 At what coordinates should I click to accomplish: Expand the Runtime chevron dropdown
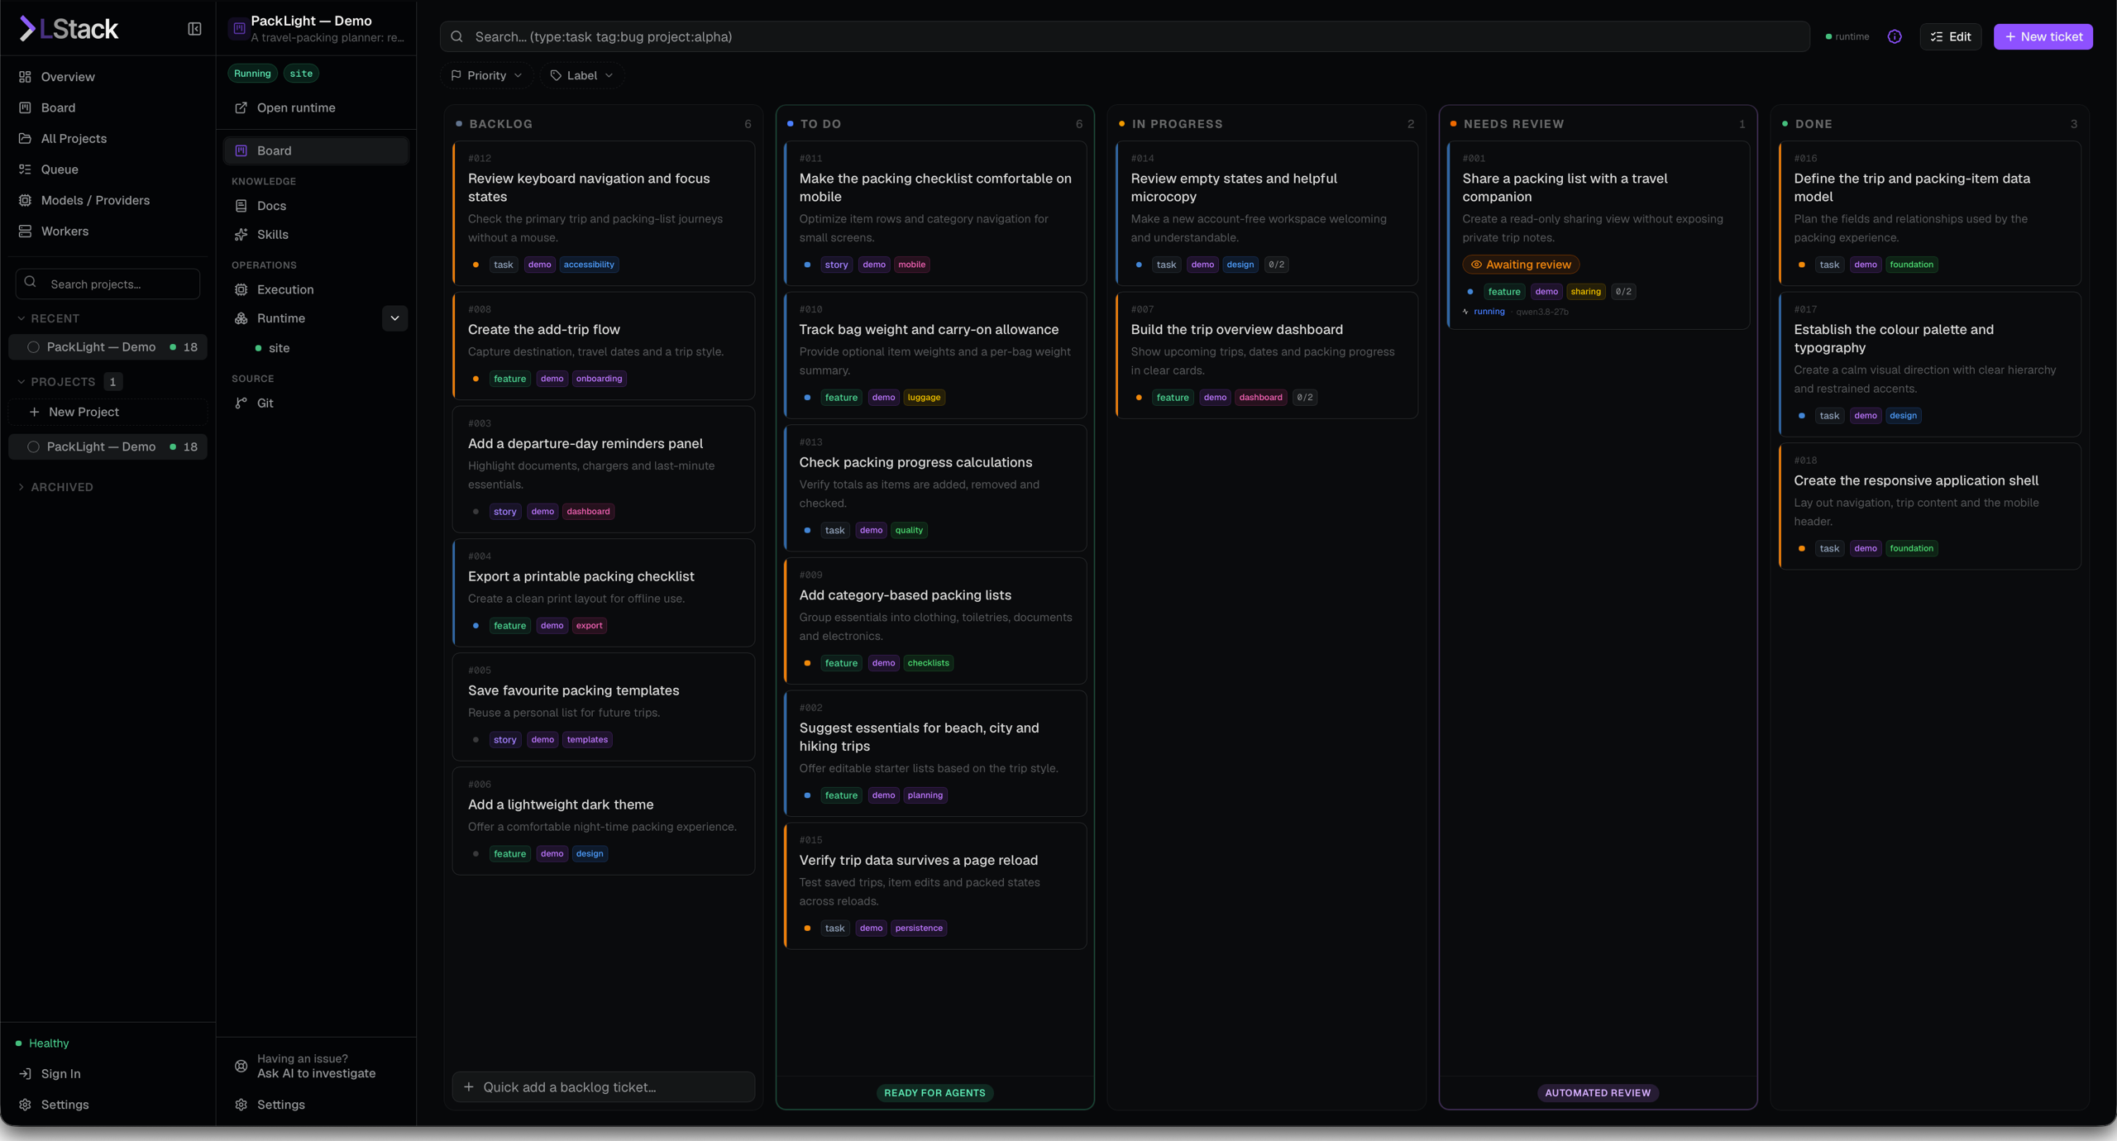tap(395, 318)
